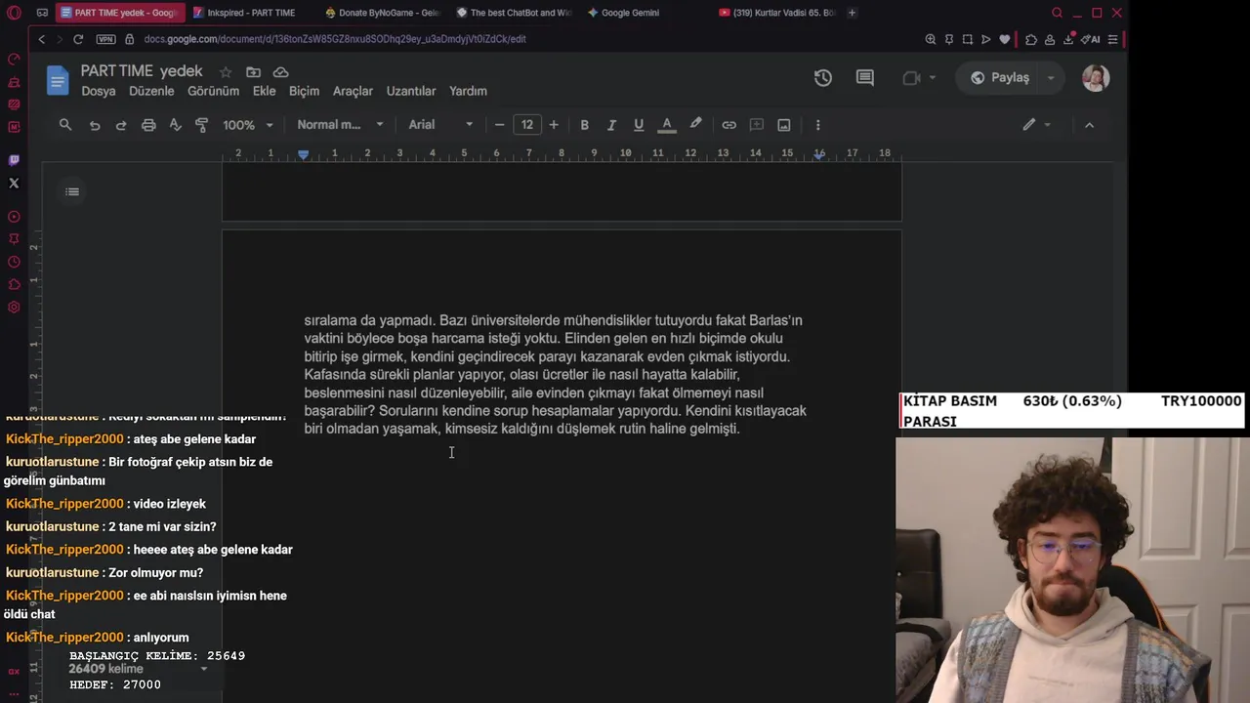The height and width of the screenshot is (703, 1250).
Task: Open the Araçlar menu
Action: pos(353,91)
